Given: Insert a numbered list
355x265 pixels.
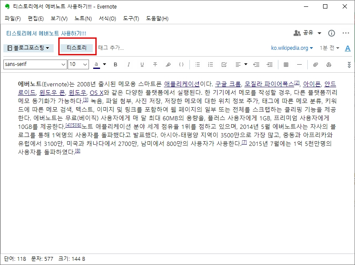Looking at the screenshot, I should [211, 65].
